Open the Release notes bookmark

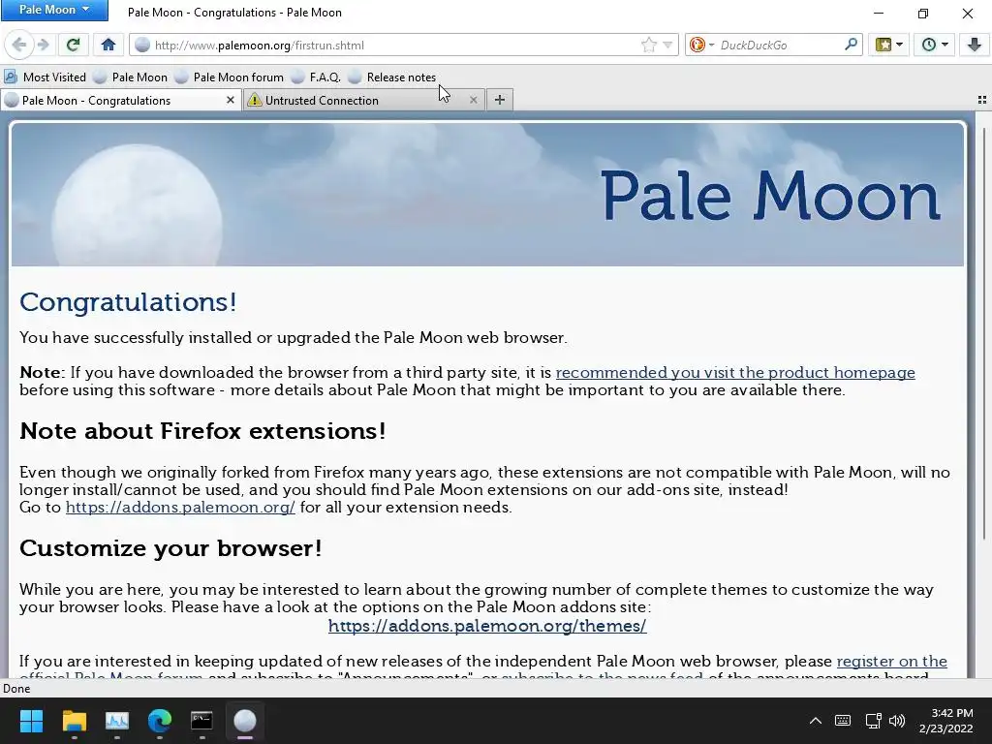tap(392, 77)
